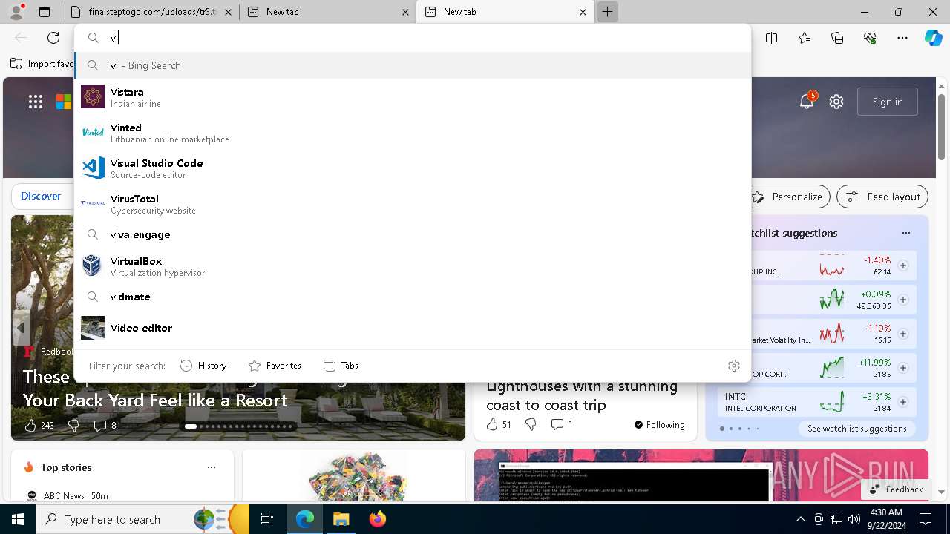
Task: Toggle Following on Lighthouses article
Action: [x=659, y=425]
